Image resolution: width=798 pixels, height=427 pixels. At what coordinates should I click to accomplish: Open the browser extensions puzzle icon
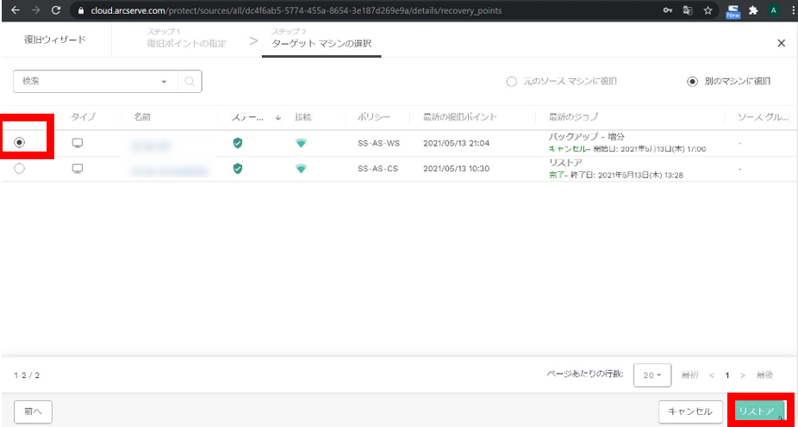[x=753, y=11]
